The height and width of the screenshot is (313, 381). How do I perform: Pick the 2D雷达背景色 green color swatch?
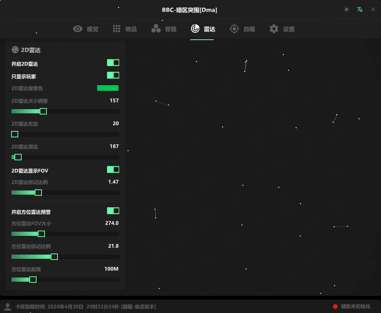108,88
